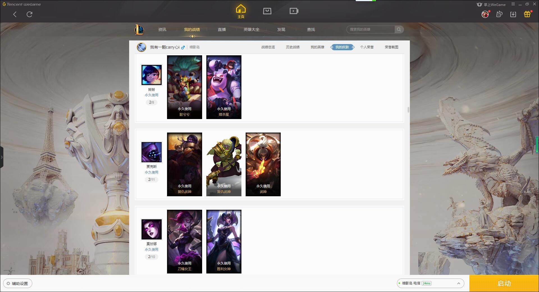539x292 pixels.
Task: Open the first dark 复仇武神 skin card
Action: (x=184, y=164)
